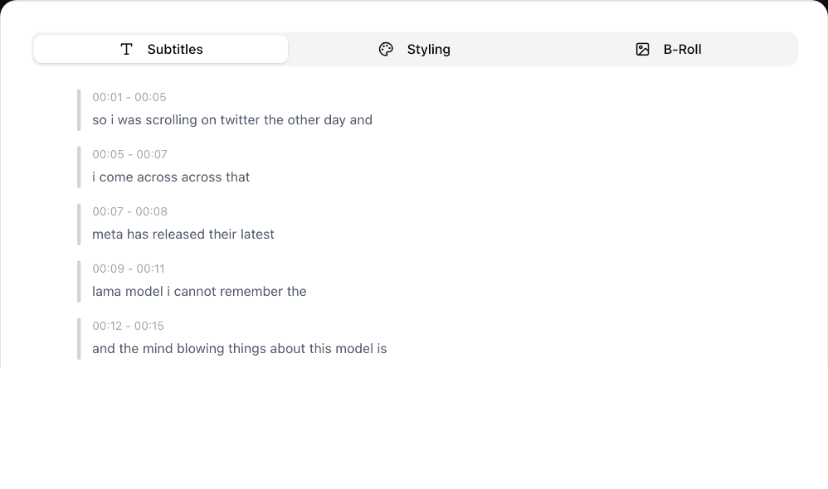Switch to the Subtitles tab label

(175, 49)
